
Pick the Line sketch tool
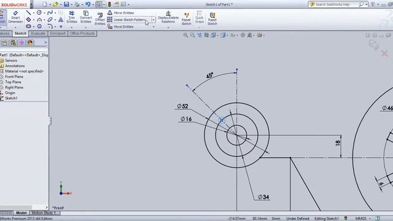click(x=28, y=13)
